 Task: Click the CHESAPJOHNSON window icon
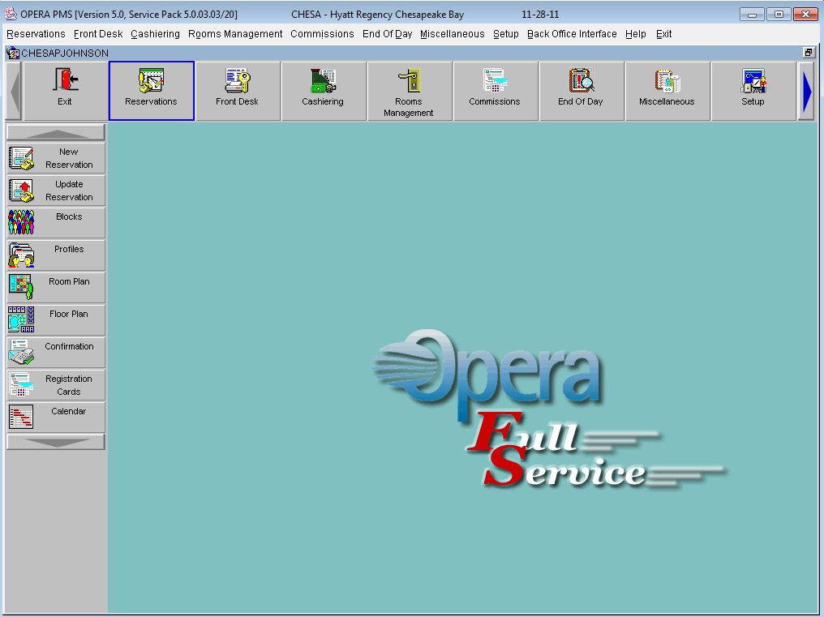click(13, 53)
